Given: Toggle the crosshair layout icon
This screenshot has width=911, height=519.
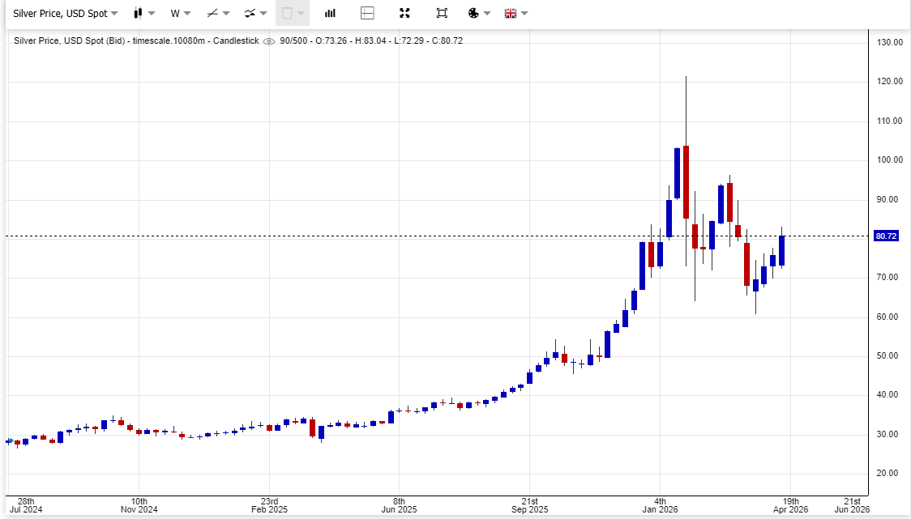Looking at the screenshot, I should [x=367, y=13].
